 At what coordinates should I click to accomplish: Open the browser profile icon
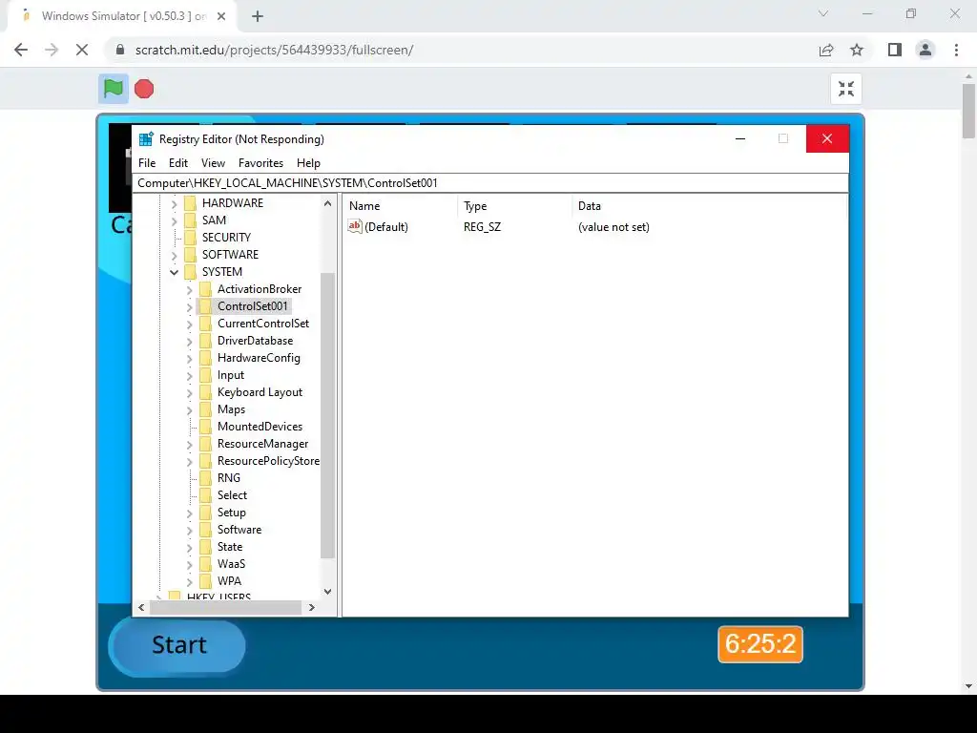coord(925,50)
